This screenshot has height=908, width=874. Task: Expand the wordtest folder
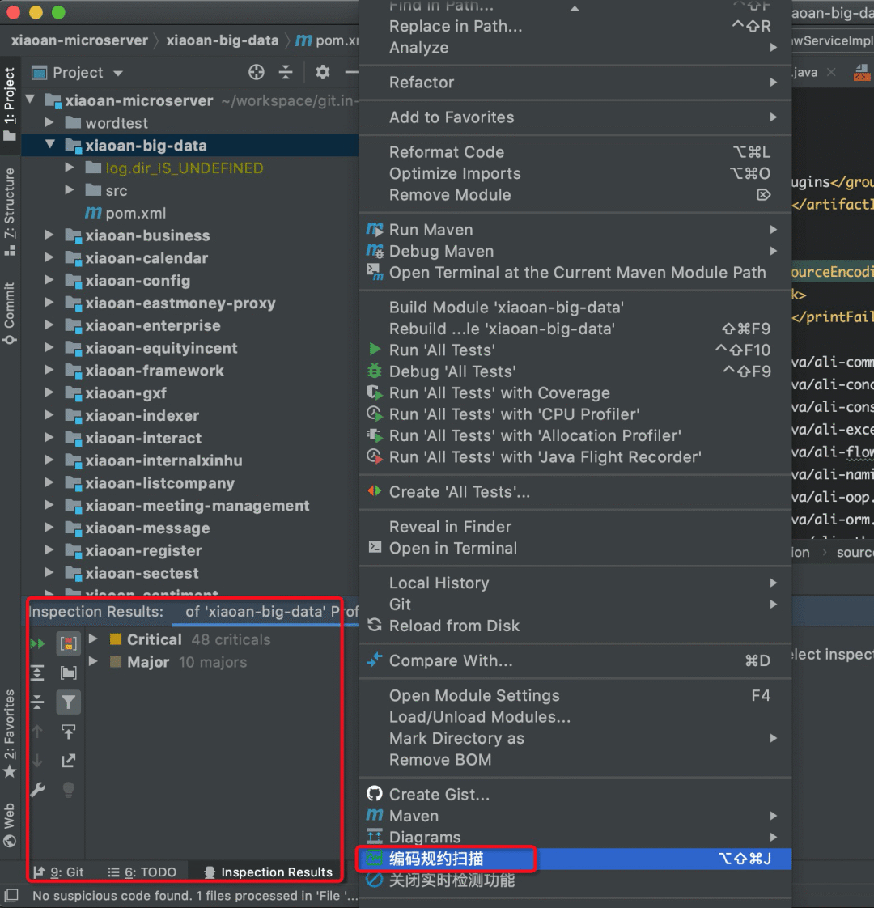[49, 122]
